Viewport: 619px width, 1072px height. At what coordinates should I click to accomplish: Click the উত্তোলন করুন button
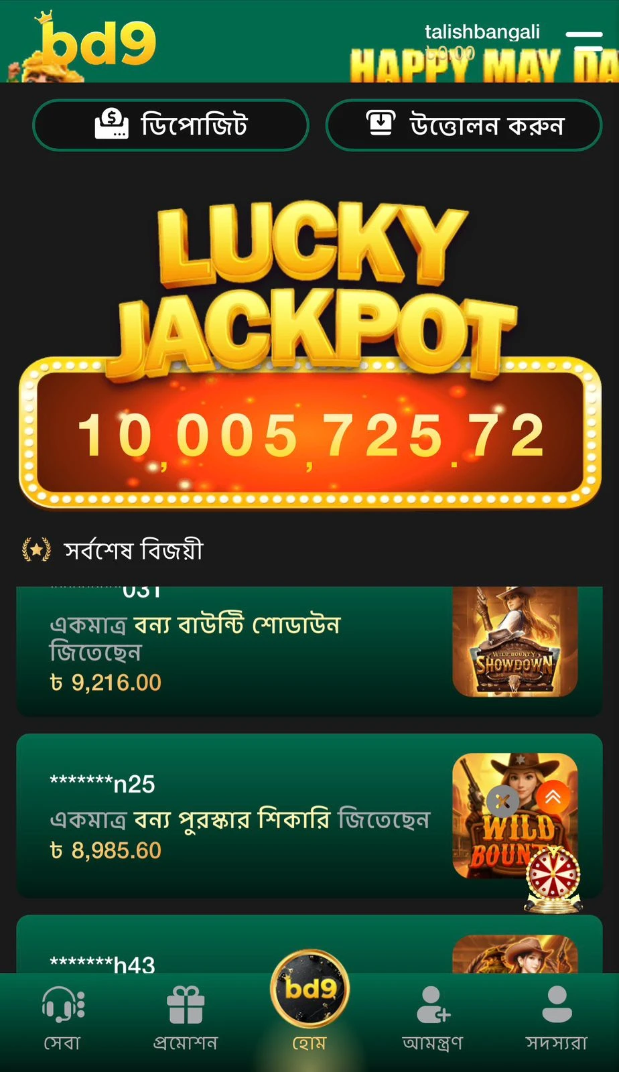tap(464, 125)
